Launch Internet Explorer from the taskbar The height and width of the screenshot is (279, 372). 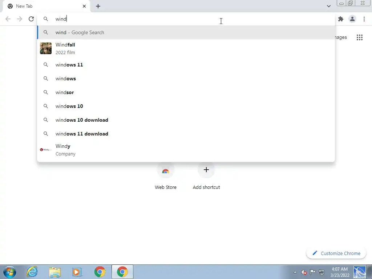(32, 272)
